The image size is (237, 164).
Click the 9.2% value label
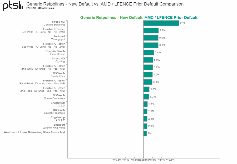[162, 30]
